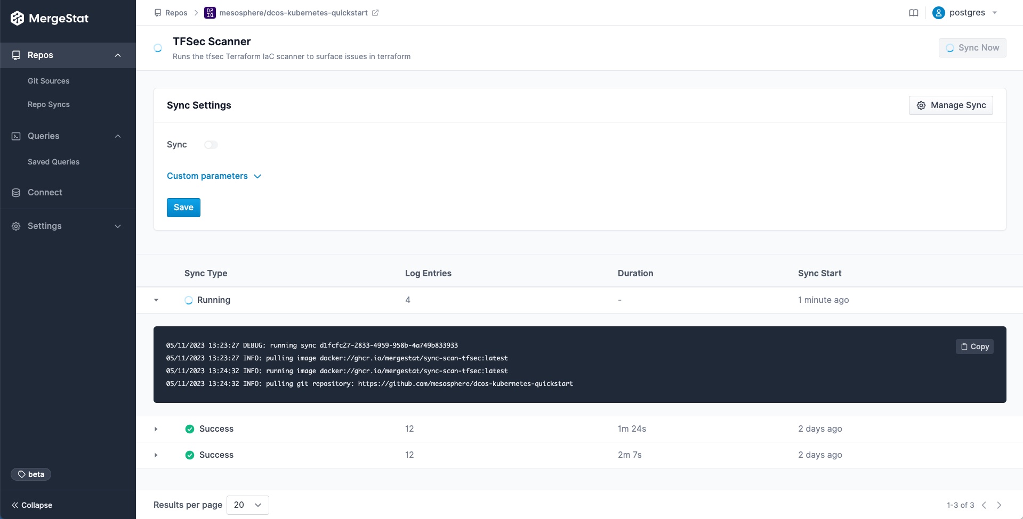Click the postgres user avatar icon

coord(938,13)
